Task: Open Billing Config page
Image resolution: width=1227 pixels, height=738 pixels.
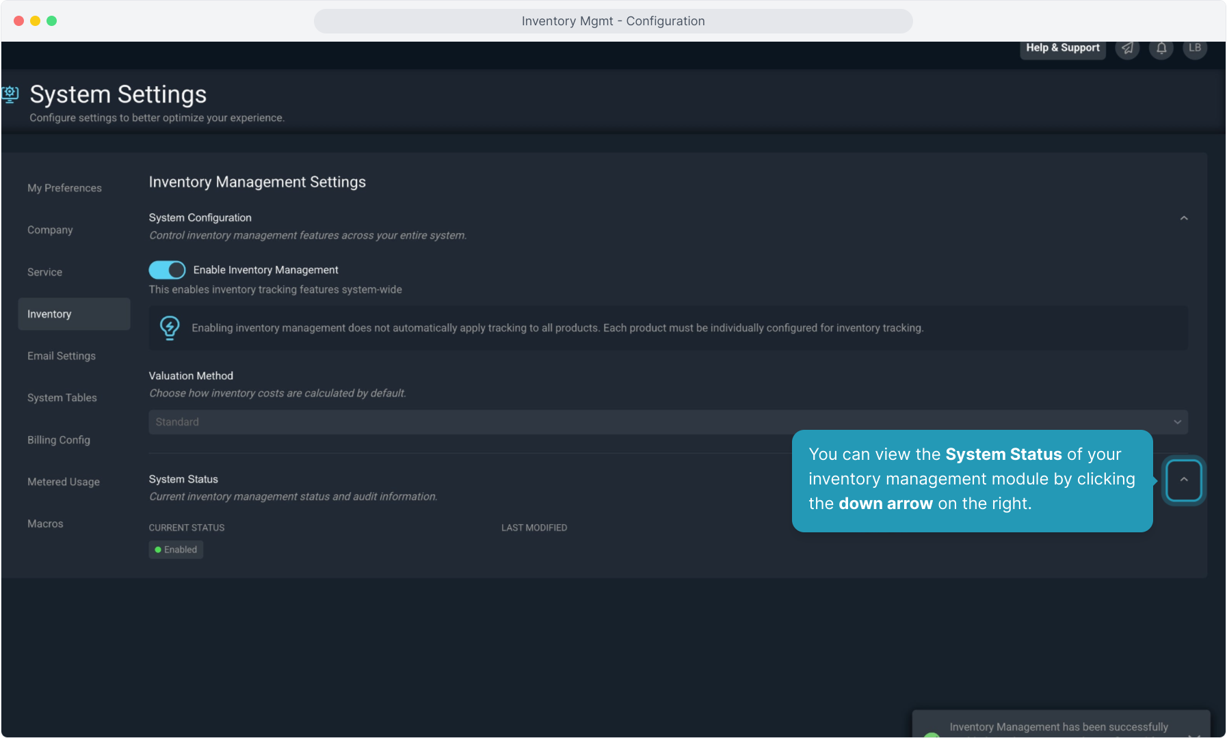Action: click(x=59, y=440)
